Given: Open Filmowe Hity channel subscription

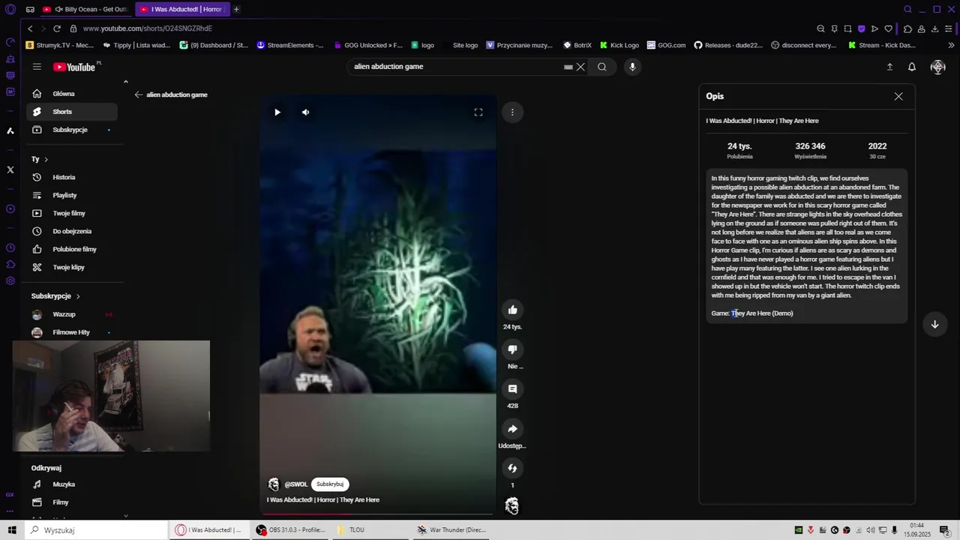Looking at the screenshot, I should [72, 332].
